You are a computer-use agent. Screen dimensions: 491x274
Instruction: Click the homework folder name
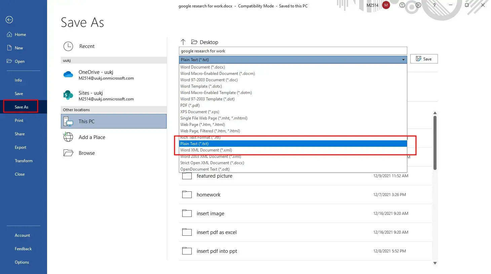pyautogui.click(x=209, y=195)
